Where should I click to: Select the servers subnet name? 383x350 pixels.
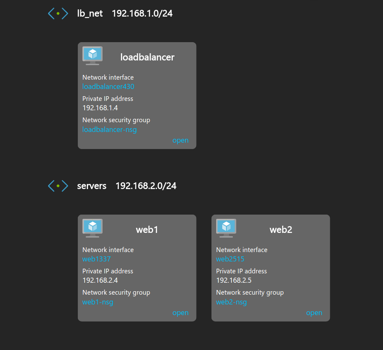(91, 186)
